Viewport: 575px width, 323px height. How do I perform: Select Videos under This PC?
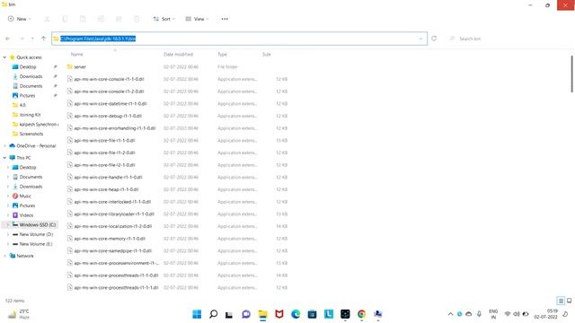26,215
